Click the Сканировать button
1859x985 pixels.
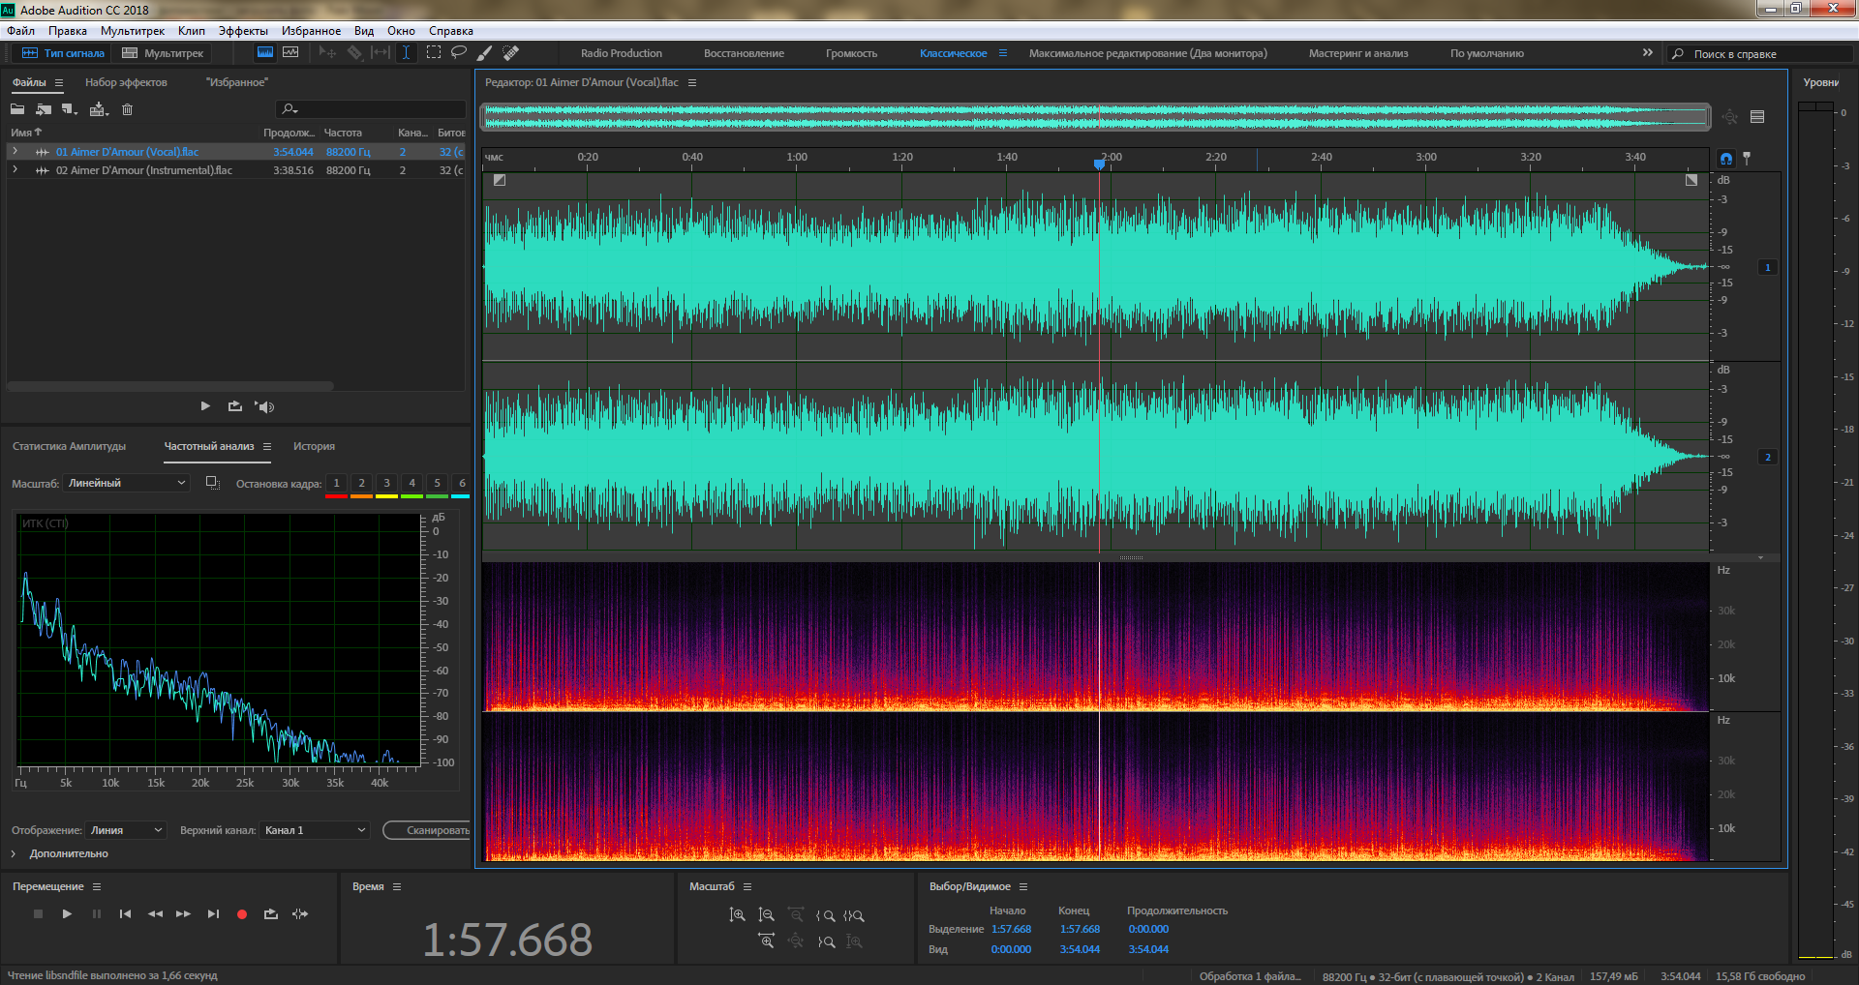coord(427,830)
